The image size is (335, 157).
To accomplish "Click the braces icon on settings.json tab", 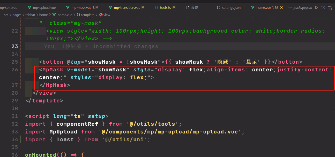I will click(219, 8).
